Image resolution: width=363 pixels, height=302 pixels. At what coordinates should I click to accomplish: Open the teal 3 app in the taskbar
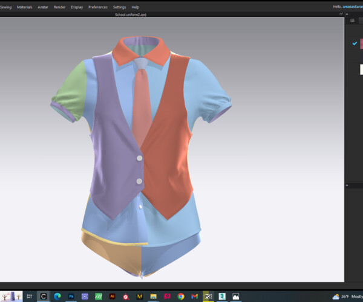pos(222,296)
